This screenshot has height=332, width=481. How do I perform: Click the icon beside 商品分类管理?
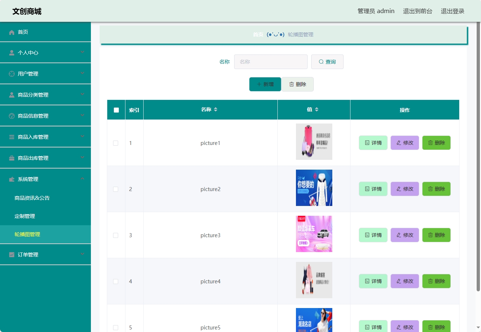[12, 95]
